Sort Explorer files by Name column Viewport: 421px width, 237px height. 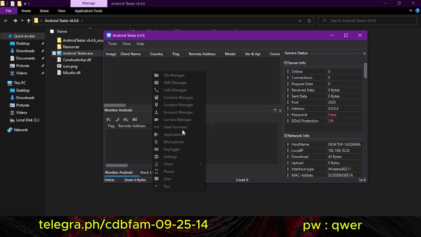click(62, 32)
